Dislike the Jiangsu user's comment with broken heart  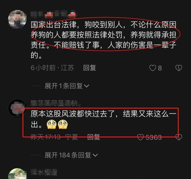pos(179,68)
